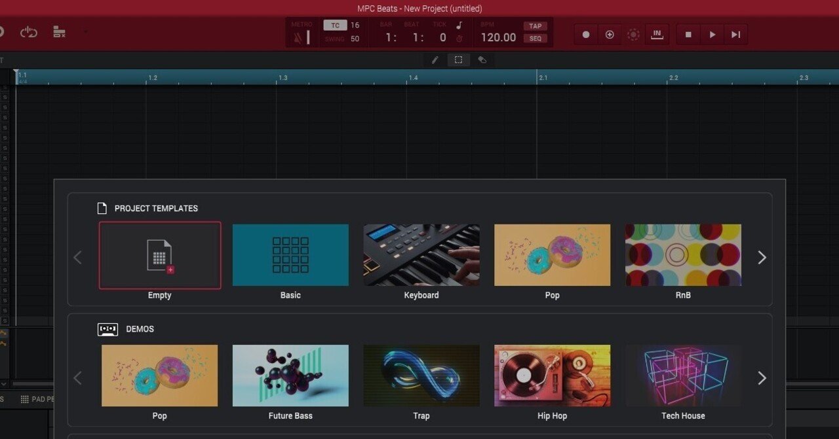This screenshot has height=439, width=839.
Task: Click the down arrow below the track list
Action: click(x=4, y=384)
